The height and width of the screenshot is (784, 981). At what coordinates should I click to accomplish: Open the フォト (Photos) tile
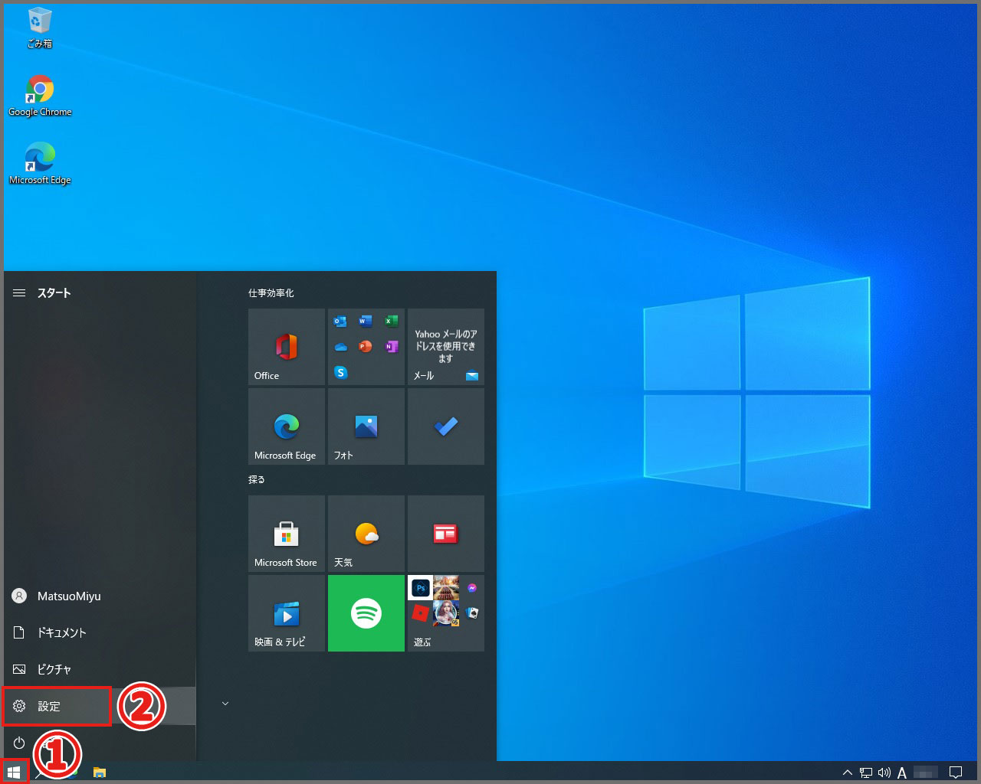366,426
